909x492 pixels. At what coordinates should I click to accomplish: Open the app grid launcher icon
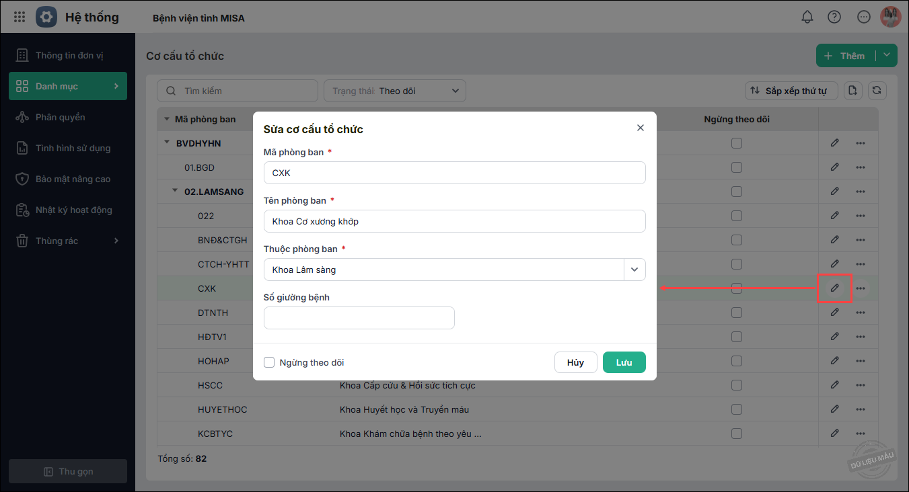pyautogui.click(x=20, y=17)
